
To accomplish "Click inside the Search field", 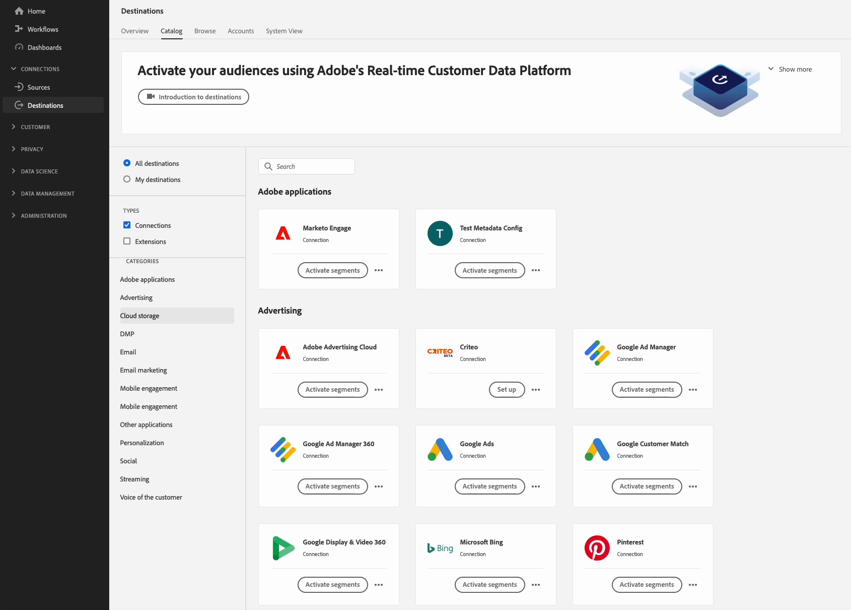I will pos(306,166).
